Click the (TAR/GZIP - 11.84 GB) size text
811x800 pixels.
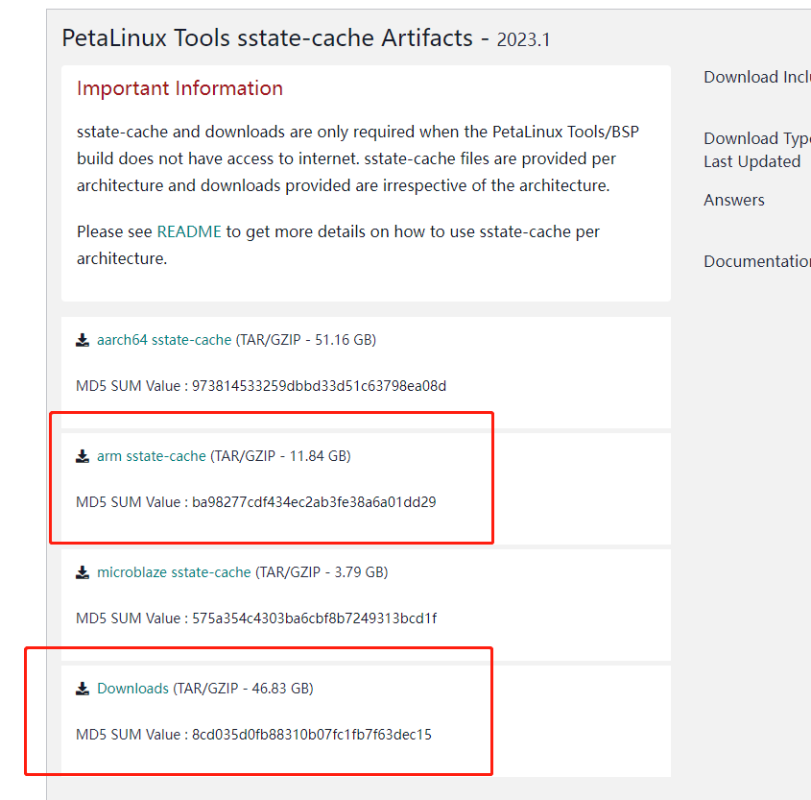[x=281, y=456]
